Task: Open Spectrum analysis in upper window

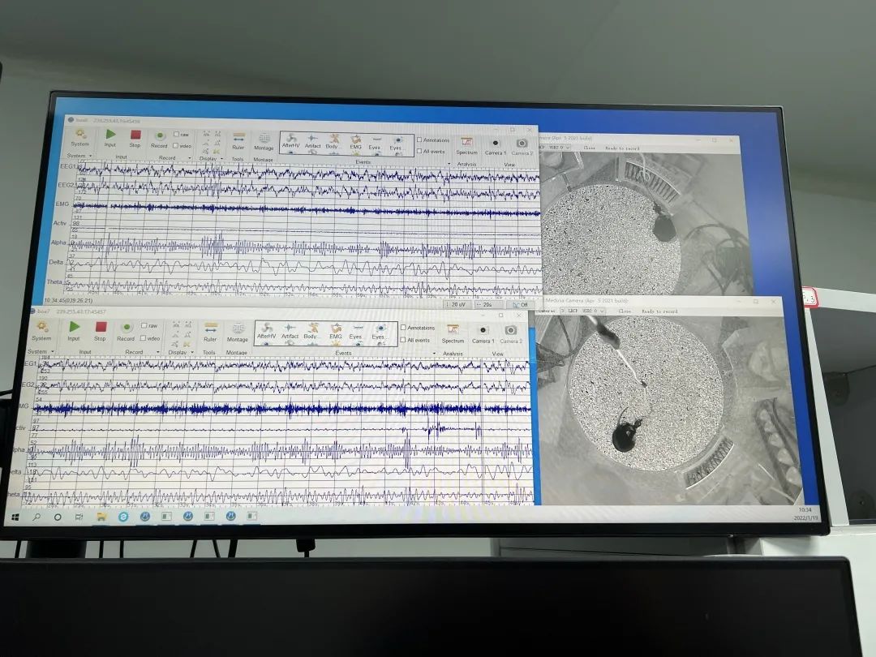Action: pos(466,146)
